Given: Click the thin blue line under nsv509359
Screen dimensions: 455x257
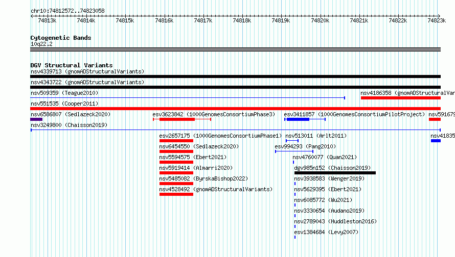Looking at the screenshot, I should (188, 98).
